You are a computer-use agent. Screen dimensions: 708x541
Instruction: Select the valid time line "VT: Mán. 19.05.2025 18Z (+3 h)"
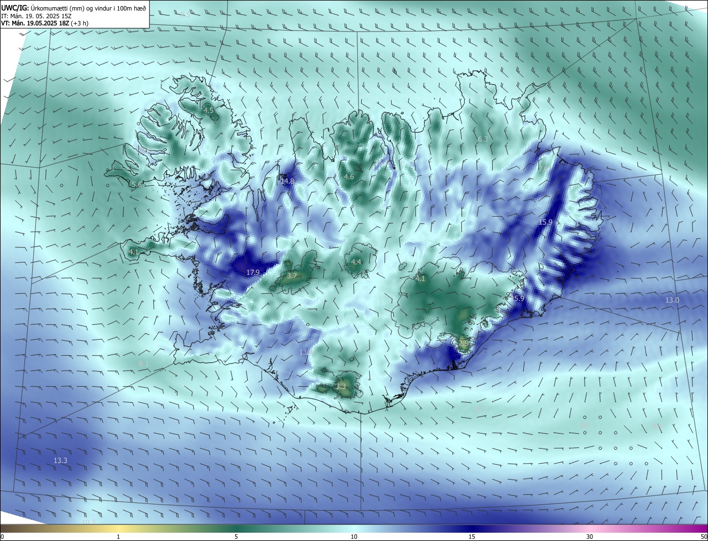click(45, 23)
